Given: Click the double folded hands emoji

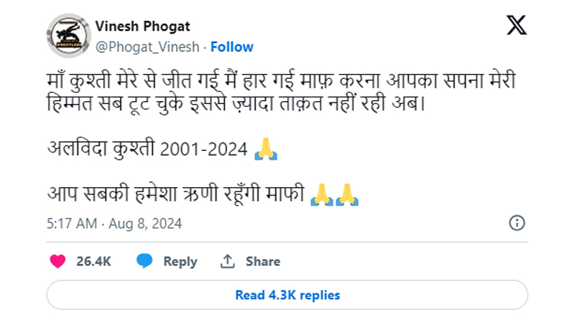Looking at the screenshot, I should point(334,194).
